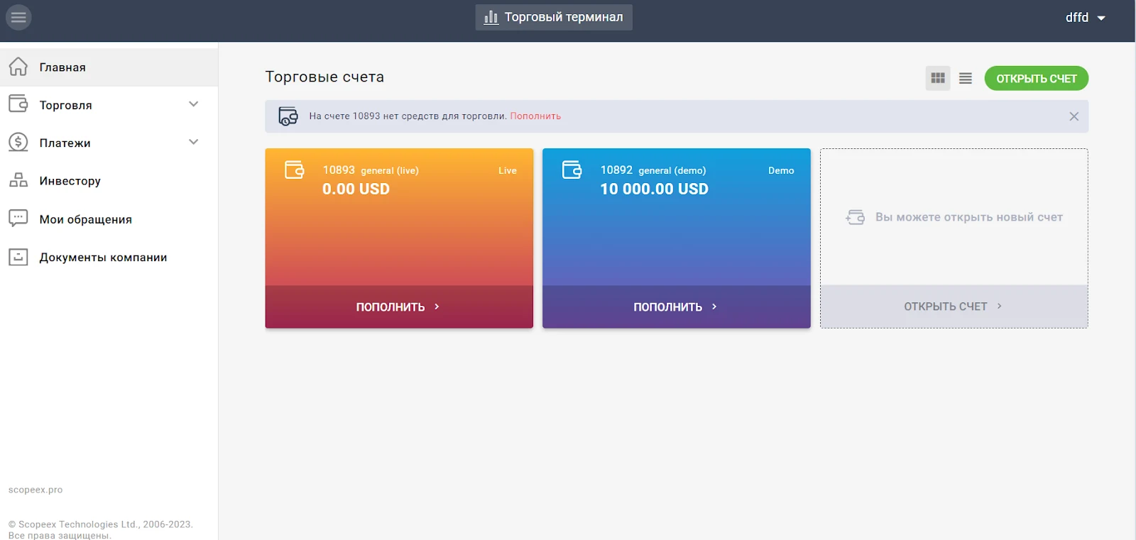Click the Scopeex Technologies copyright text
Image resolution: width=1136 pixels, height=540 pixels.
[101, 529]
